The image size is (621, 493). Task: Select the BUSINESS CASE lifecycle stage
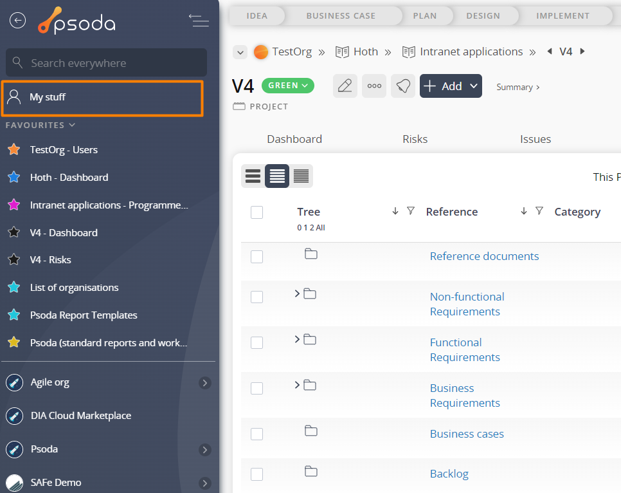click(341, 16)
